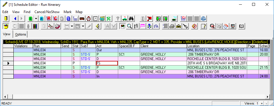Click the framed wall clock icon
Image resolution: width=274 pixels, height=106 pixels.
(x=95, y=18)
